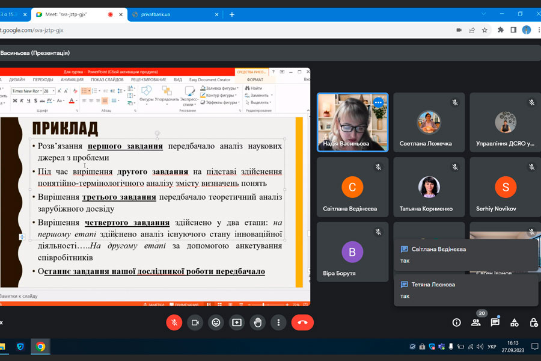Expand the Times New Roman font dropdown
This screenshot has height=361, width=541.
point(41,91)
